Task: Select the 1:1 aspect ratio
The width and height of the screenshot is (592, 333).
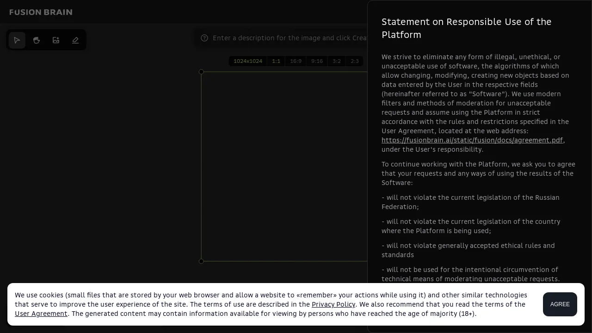Action: coord(276,61)
